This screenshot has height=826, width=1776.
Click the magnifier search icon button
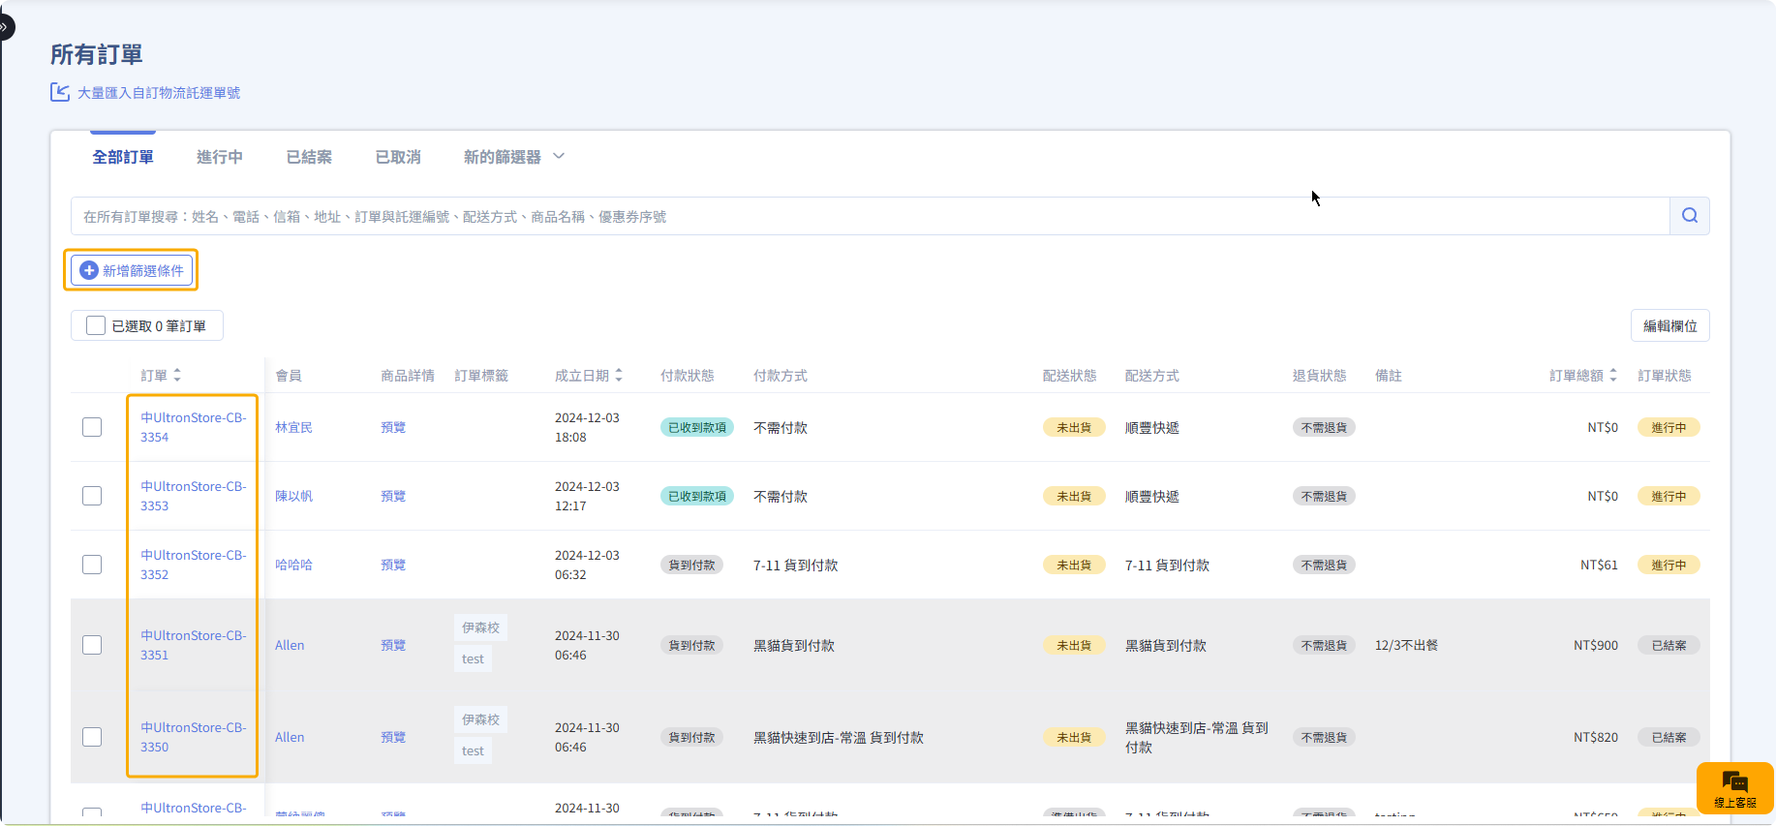click(x=1689, y=216)
